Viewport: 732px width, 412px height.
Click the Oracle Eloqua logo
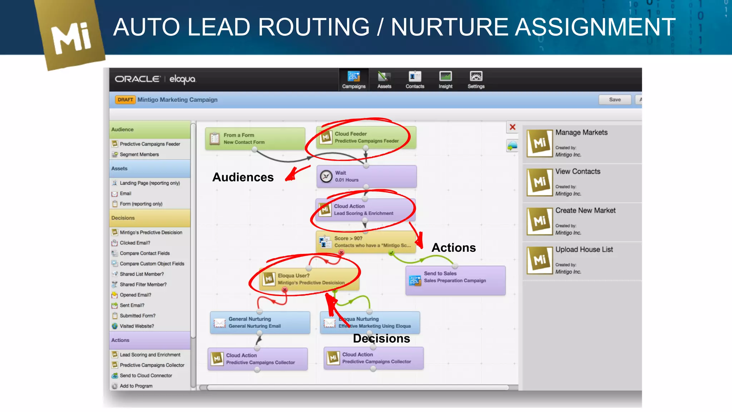coord(155,79)
